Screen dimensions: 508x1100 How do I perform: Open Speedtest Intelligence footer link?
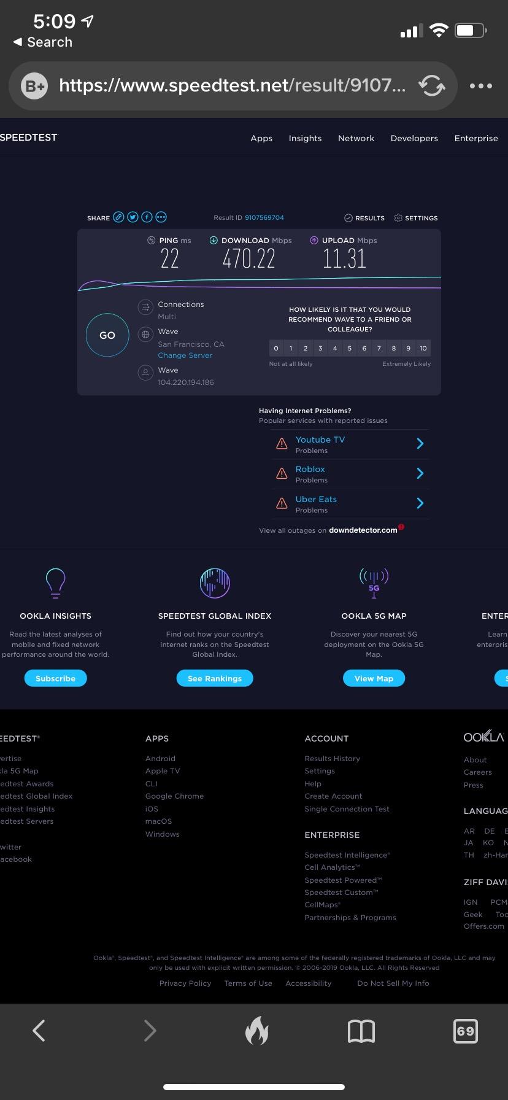(x=347, y=855)
